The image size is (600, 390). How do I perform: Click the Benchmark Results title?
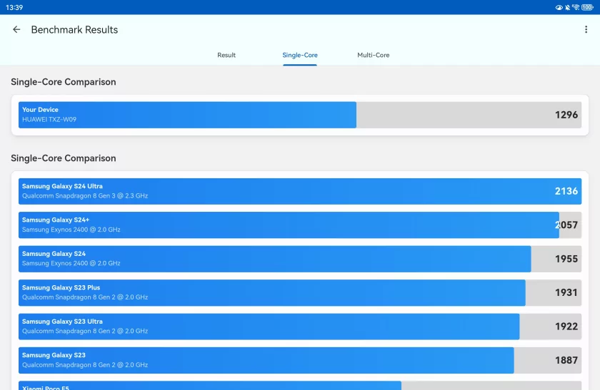[74, 30]
